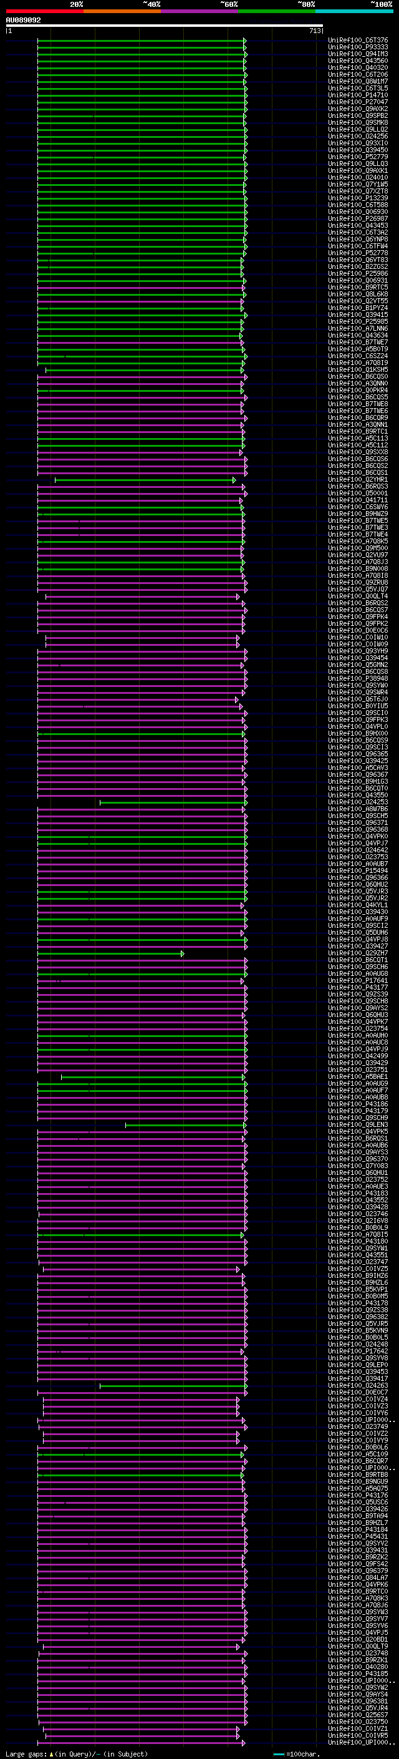
Task: Select the label UniRef100_Q9SXX8
Action: (x=358, y=452)
